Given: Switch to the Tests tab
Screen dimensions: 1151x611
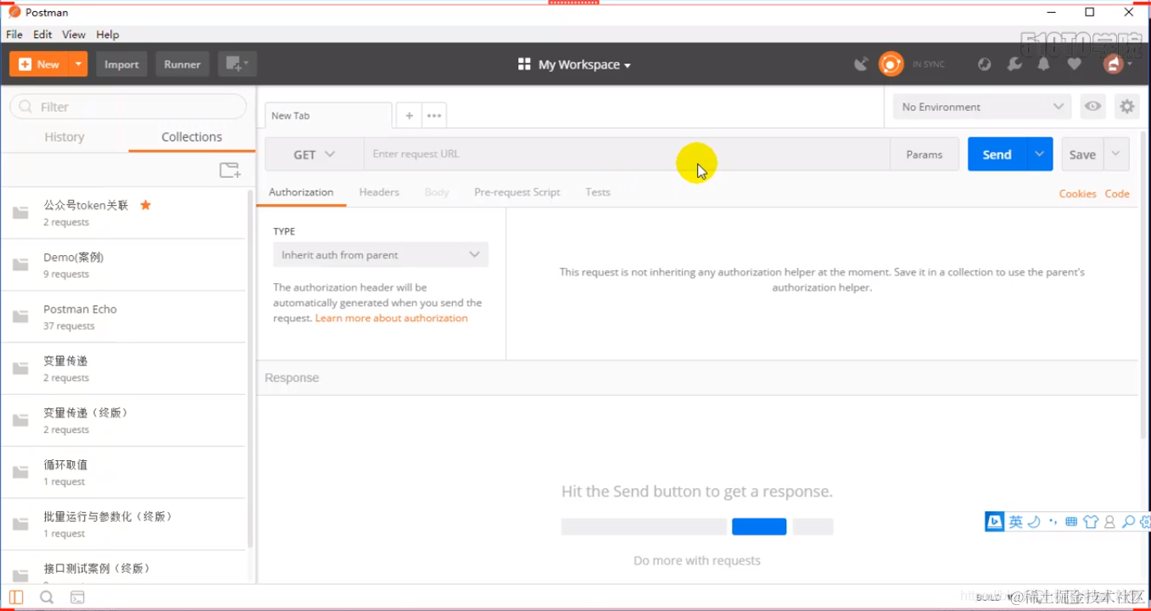Looking at the screenshot, I should (598, 192).
